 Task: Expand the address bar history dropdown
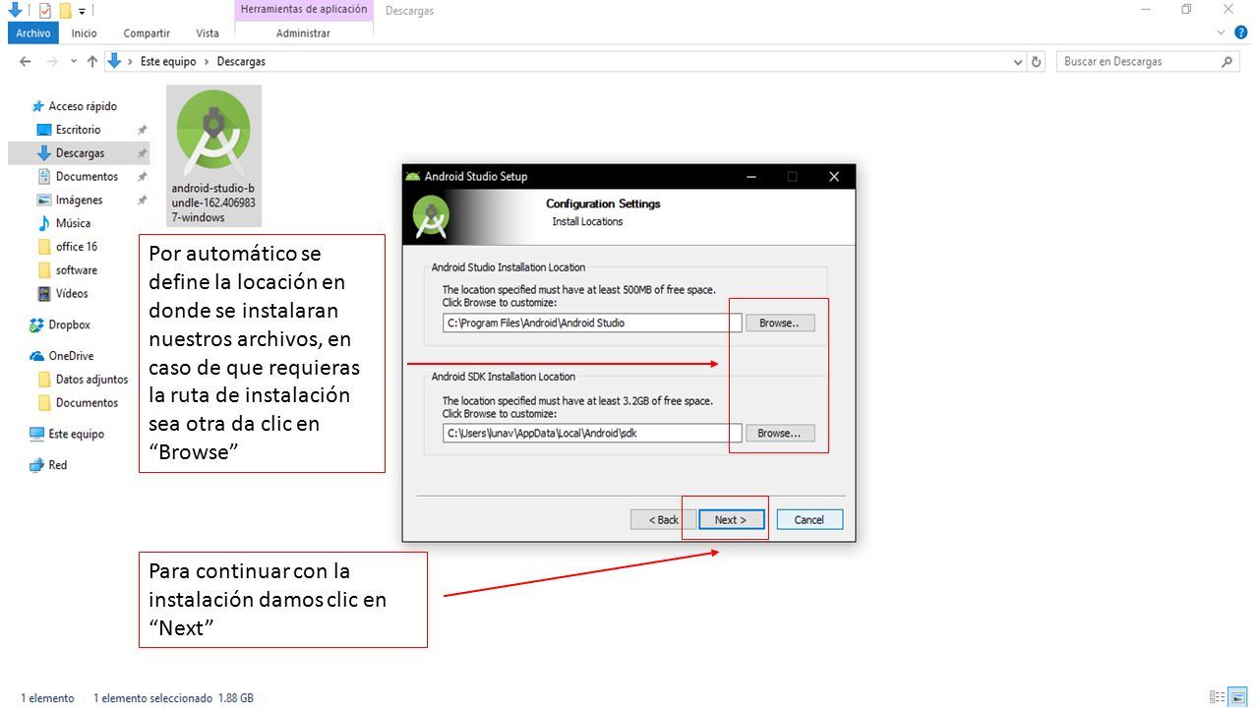[1018, 62]
